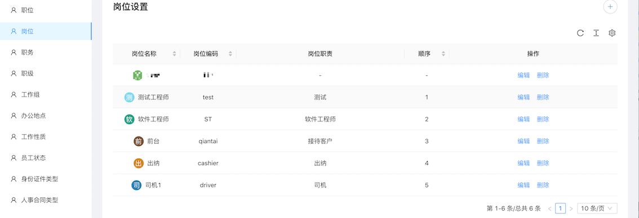Screen dimensions: 639x218
Task: Click 删除 for the 司机1 row
Action: 543,185
